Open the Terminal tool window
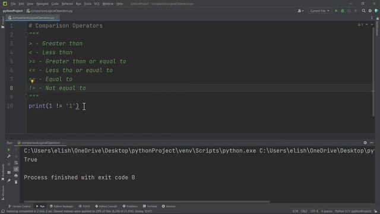380x214 pixels. [150, 206]
